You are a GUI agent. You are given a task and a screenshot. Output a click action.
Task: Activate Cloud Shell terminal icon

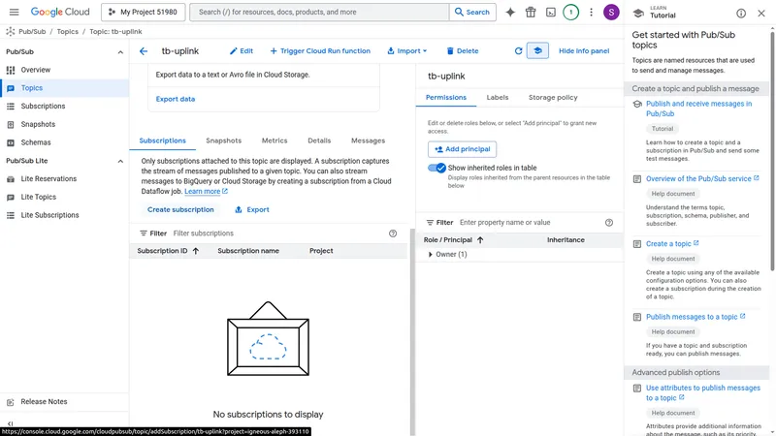tap(551, 12)
